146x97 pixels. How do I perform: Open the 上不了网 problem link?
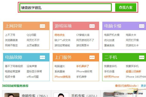click(x=10, y=35)
